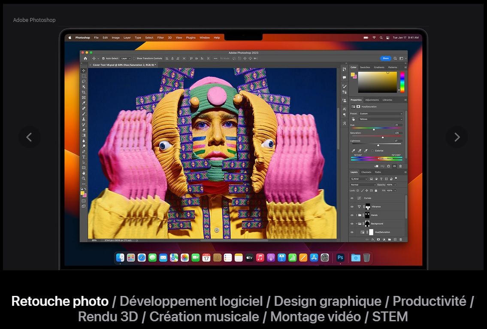Open the Filter menu

click(160, 38)
